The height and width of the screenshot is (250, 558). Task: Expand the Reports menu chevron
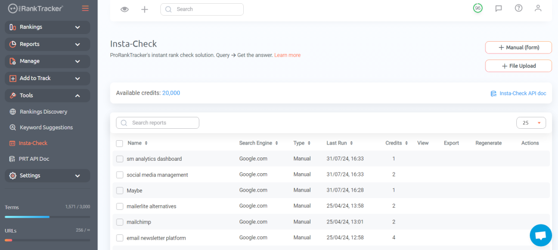77,44
